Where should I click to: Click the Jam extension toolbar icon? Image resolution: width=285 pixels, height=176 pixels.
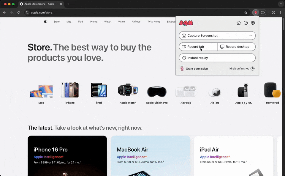[255, 12]
